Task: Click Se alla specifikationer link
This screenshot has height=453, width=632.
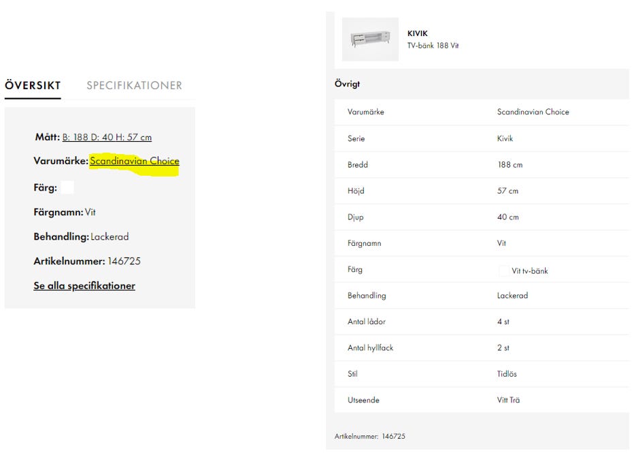Action: pos(84,286)
